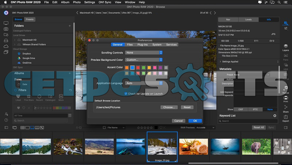The width and height of the screenshot is (292, 165).
Task: Click the camera tethered shooting icon in left sidebar
Action: (6, 29)
